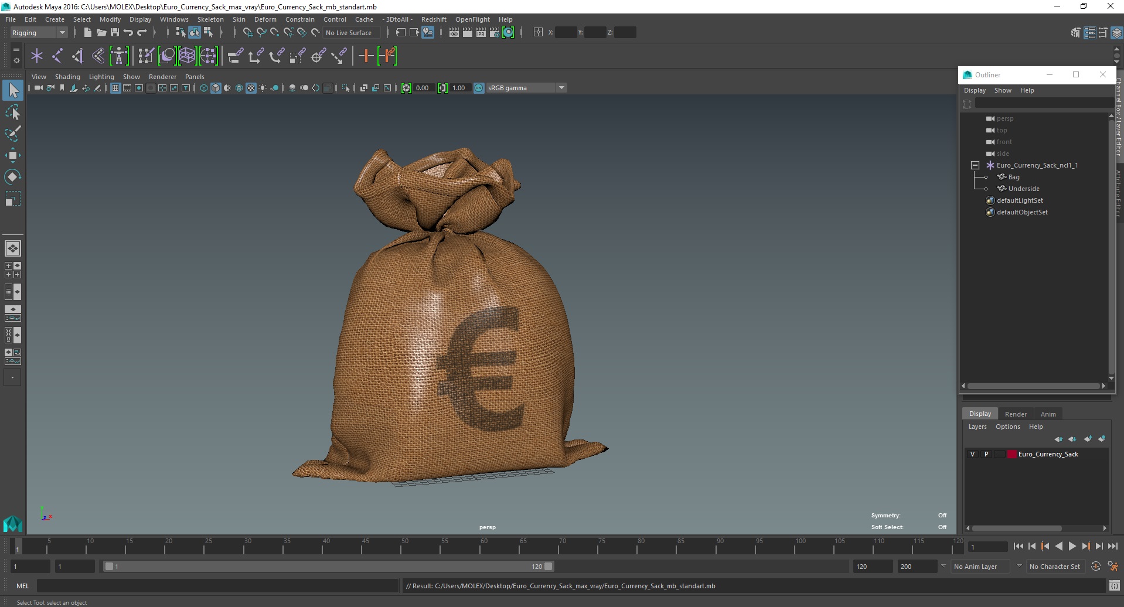Select the Underside node in Outliner
The height and width of the screenshot is (607, 1124).
[1024, 189]
